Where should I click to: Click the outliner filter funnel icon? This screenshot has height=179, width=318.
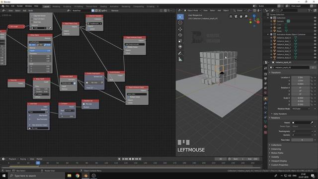(309, 10)
